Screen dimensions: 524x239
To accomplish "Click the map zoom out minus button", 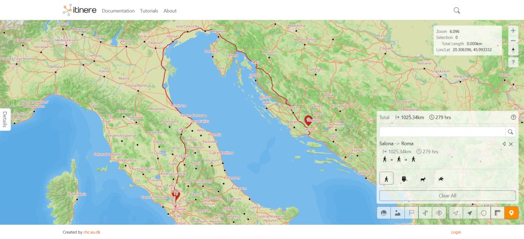I will coord(513,41).
